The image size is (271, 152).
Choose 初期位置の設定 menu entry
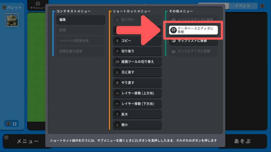click(x=81, y=51)
